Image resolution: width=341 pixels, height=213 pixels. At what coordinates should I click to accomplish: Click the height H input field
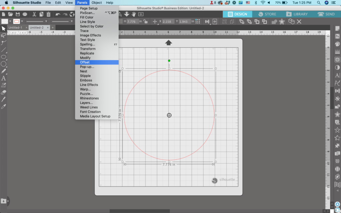133,22
